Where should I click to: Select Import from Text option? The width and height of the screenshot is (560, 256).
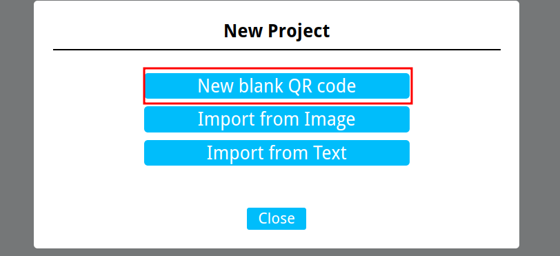[277, 152]
